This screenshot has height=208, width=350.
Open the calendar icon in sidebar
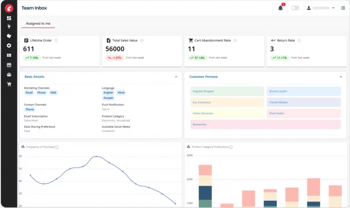[x=9, y=65]
